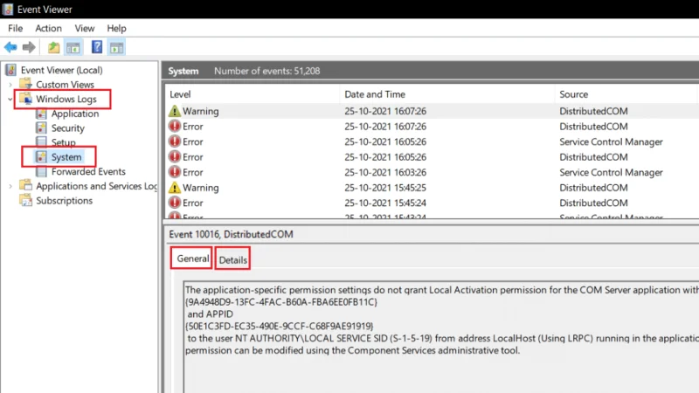This screenshot has width=699, height=393.
Task: Click the error icon of the 16:03:26 event
Action: point(174,172)
